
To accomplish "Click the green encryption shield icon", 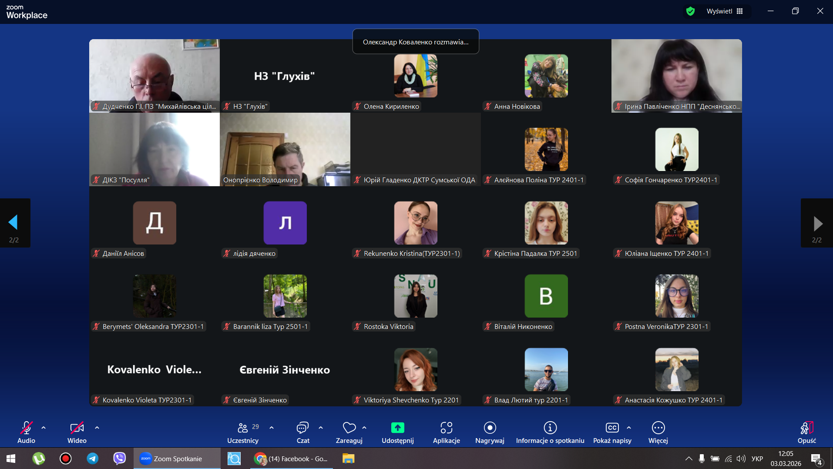I will 690,11.
